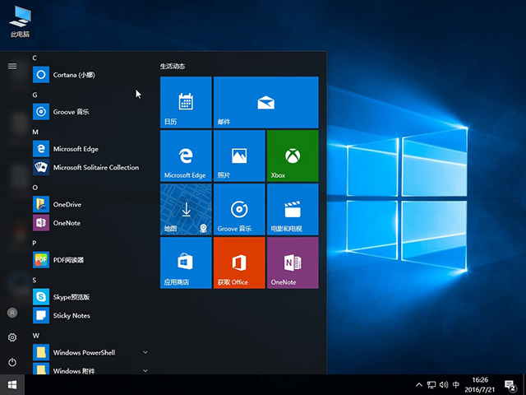Open the Groove music tile
This screenshot has height=395, width=526.
239,209
